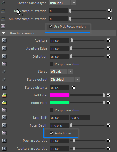Click the curve icon next to Stereo distance
The width and height of the screenshot is (117, 152).
pyautogui.click(x=4, y=88)
